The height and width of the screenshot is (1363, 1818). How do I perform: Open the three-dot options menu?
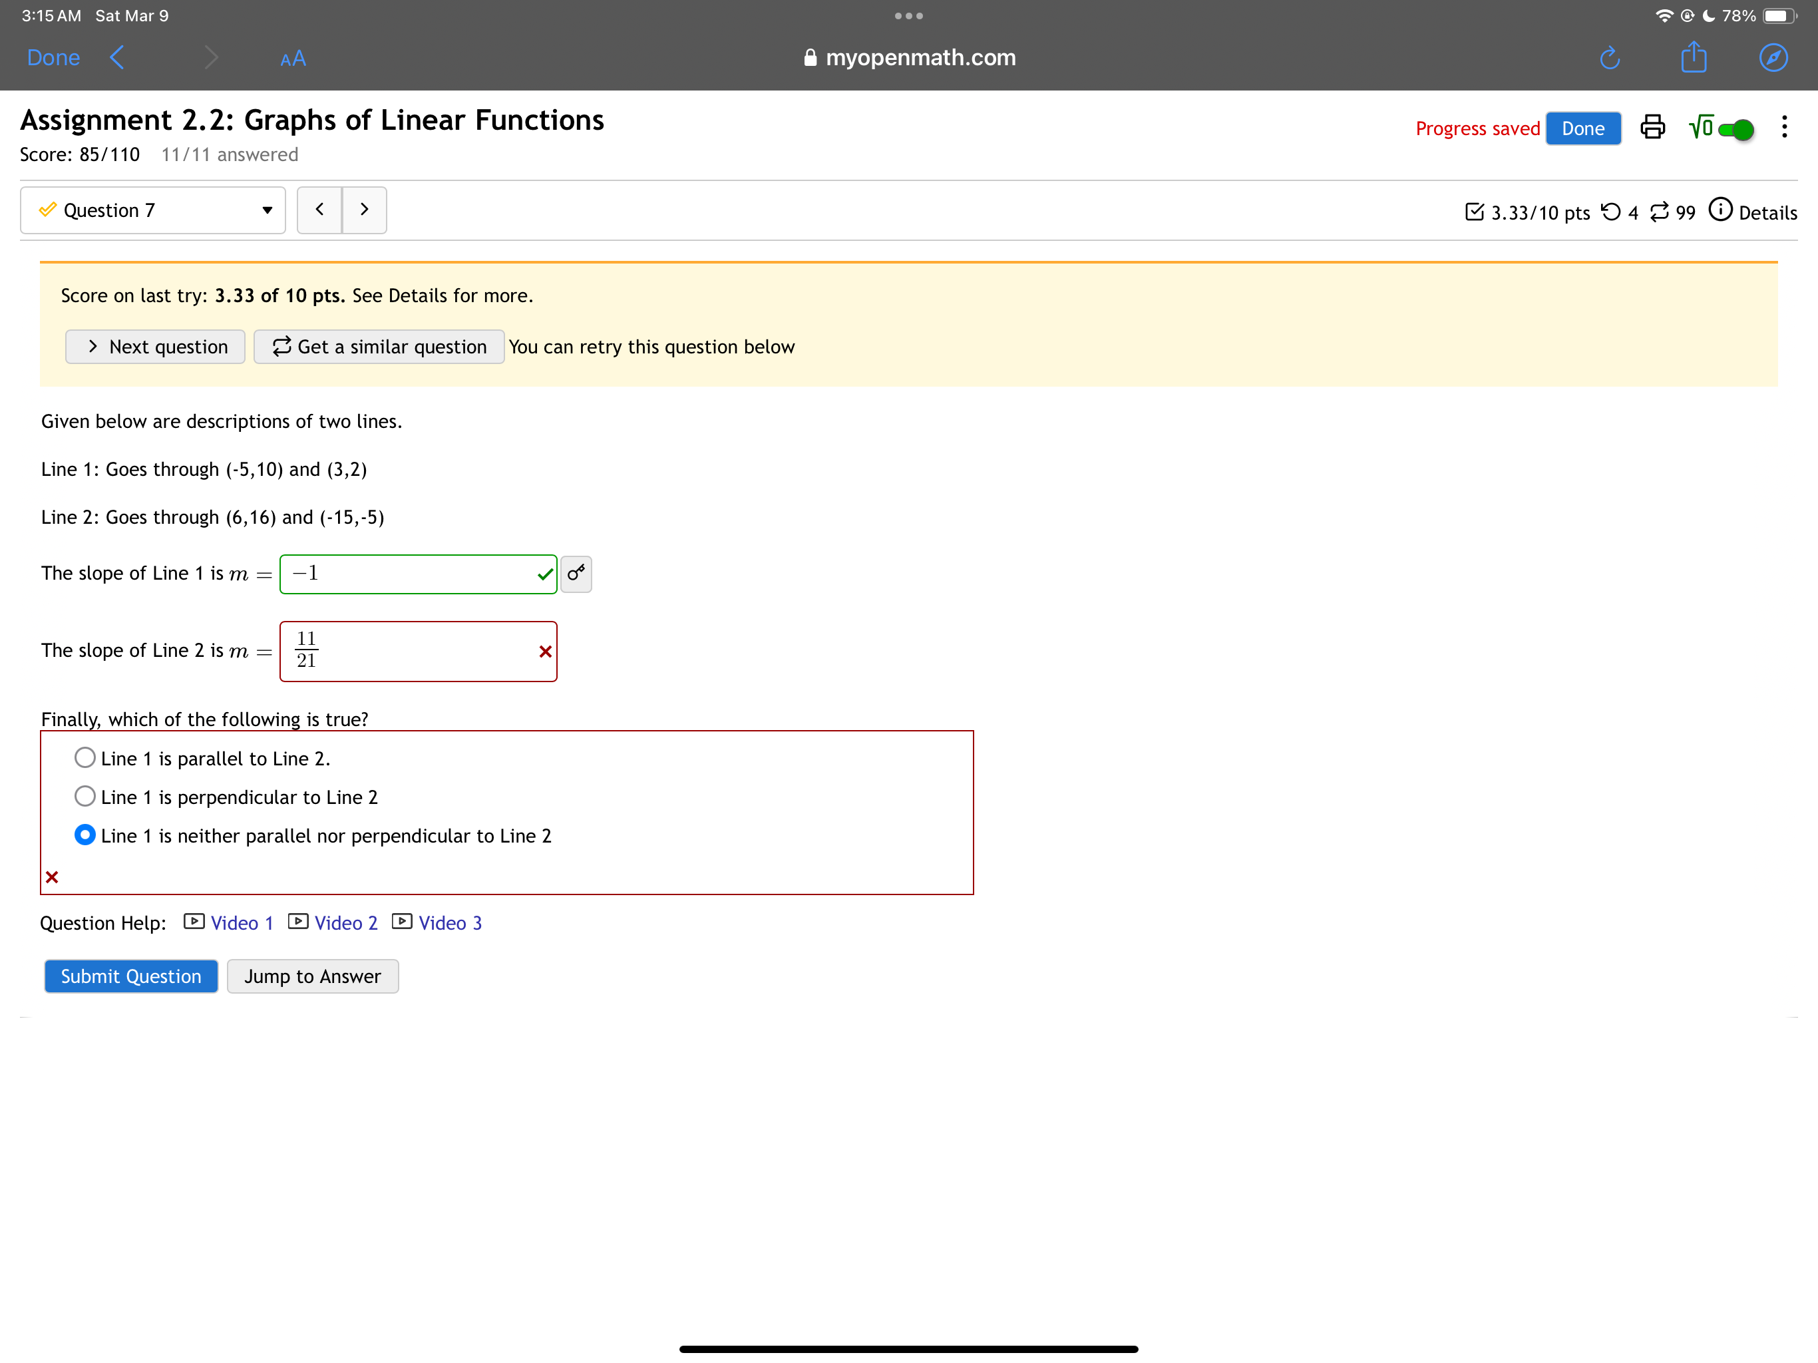(x=1783, y=127)
